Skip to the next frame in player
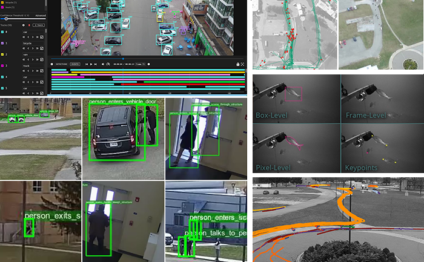This screenshot has width=424, height=262. point(96,64)
